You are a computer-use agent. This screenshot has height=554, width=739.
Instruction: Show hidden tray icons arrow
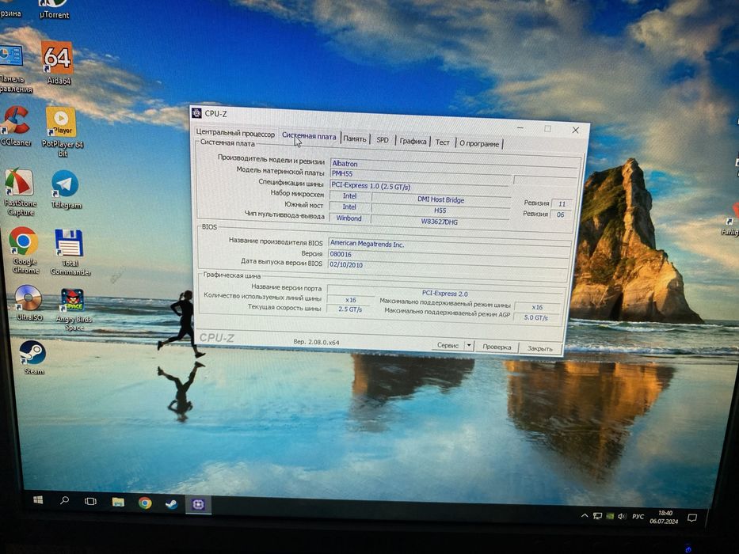(x=585, y=516)
